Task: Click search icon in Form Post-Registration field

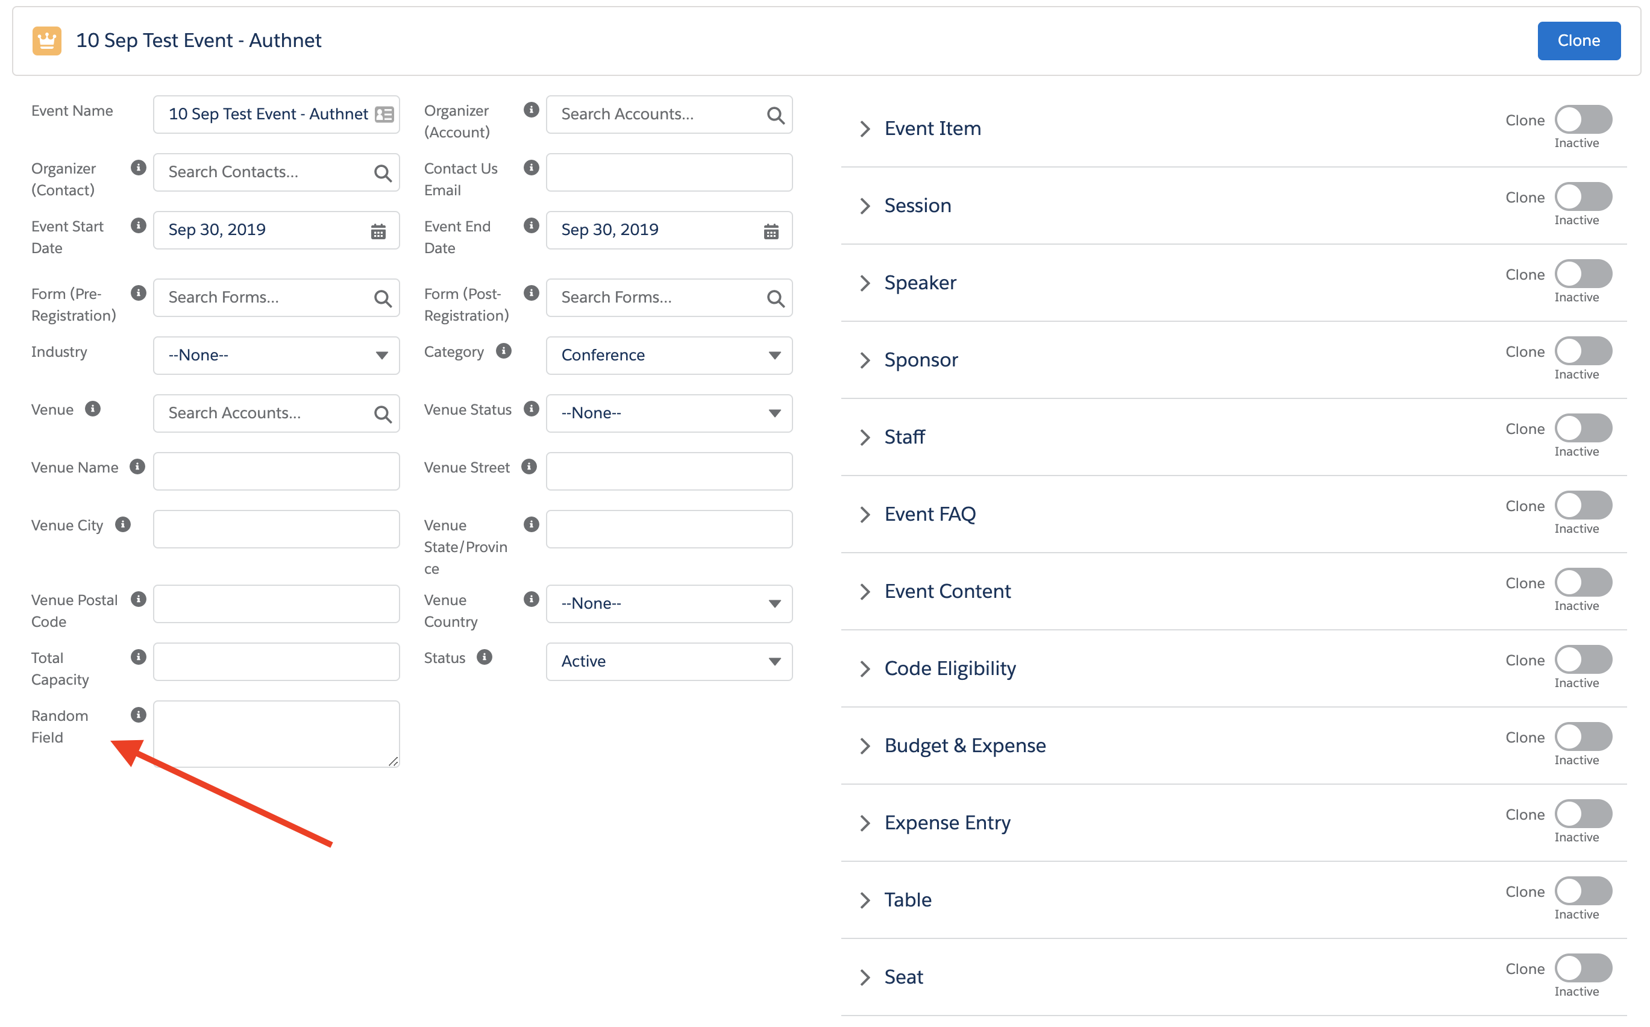Action: click(775, 298)
